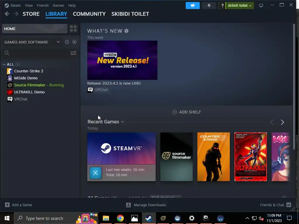Click the Add Shelf plus icon
The height and width of the screenshot is (224, 299).
click(x=175, y=112)
